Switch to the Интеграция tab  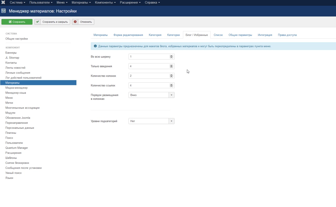tap(265, 35)
